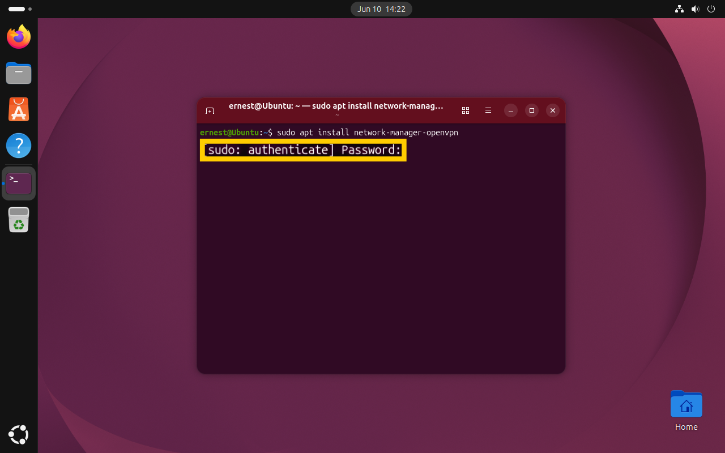Open the terminal hamburger menu
725x453 pixels.
tap(488, 110)
